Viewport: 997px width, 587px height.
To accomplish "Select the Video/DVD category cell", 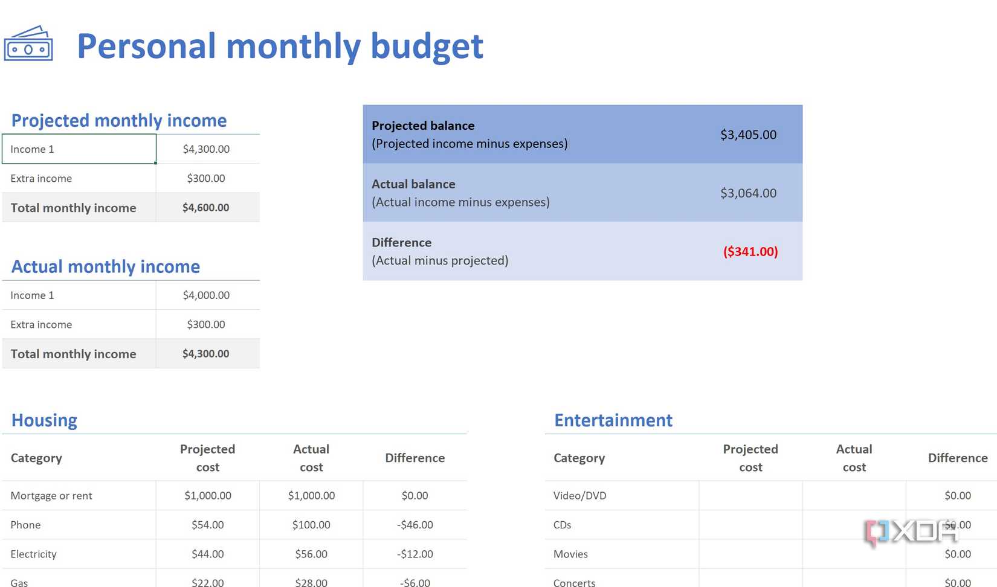I will (x=621, y=496).
